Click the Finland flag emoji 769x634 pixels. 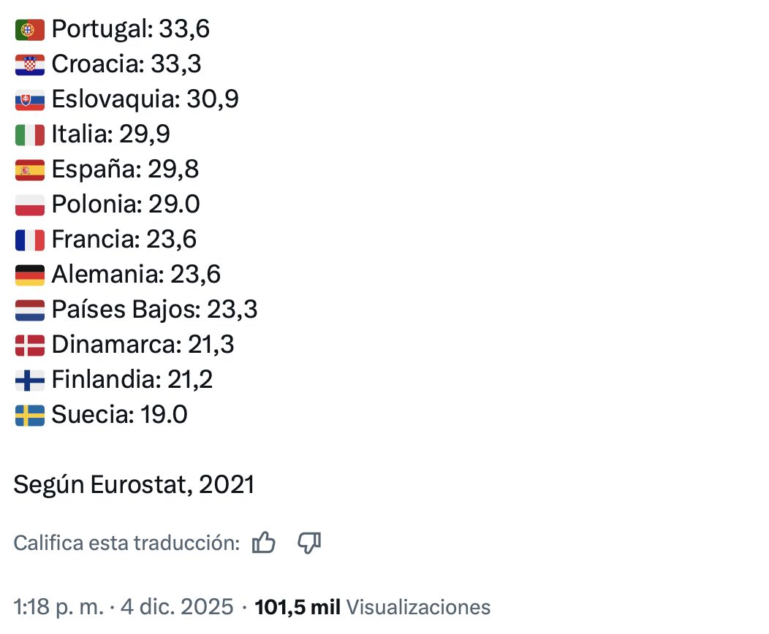[30, 380]
